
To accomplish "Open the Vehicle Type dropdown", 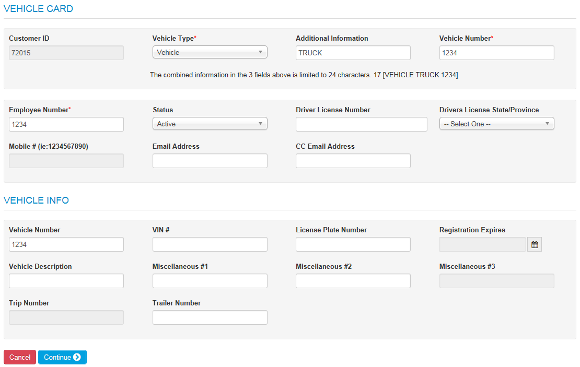I will pyautogui.click(x=209, y=52).
